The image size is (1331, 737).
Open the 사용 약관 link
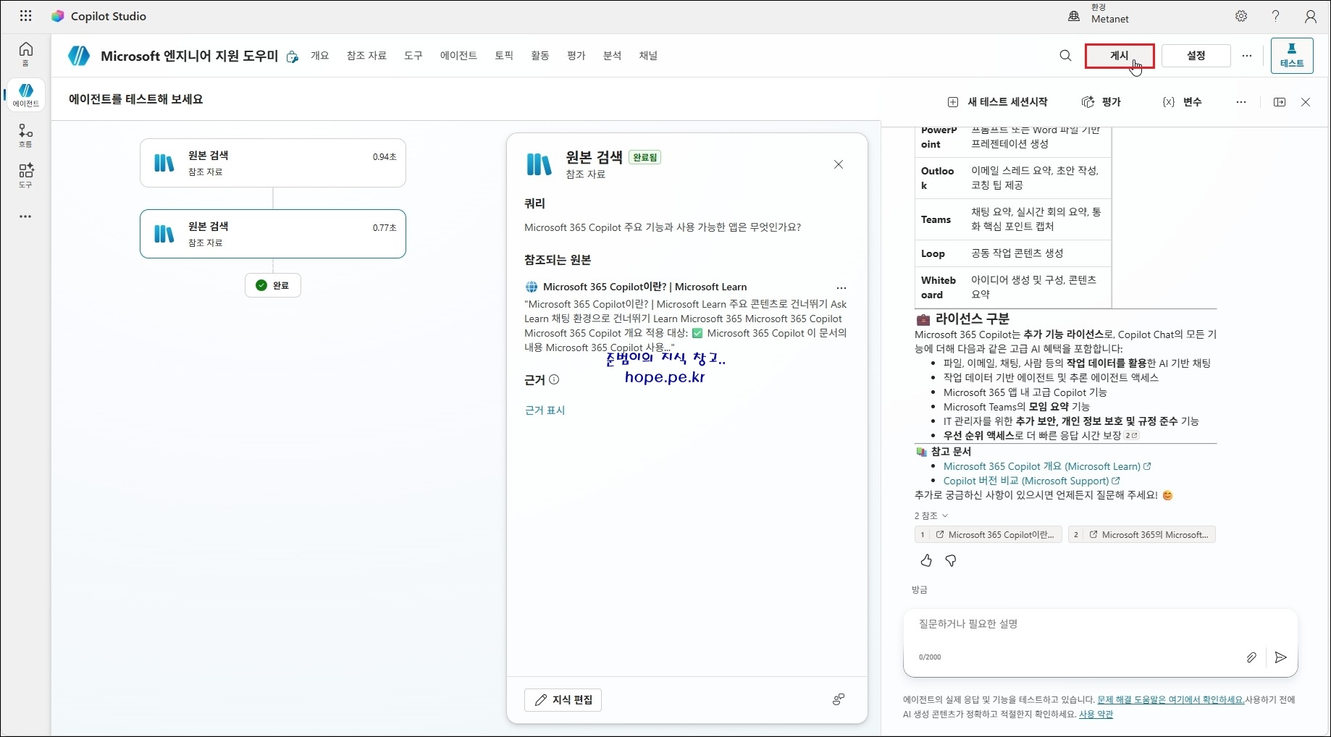click(1096, 714)
